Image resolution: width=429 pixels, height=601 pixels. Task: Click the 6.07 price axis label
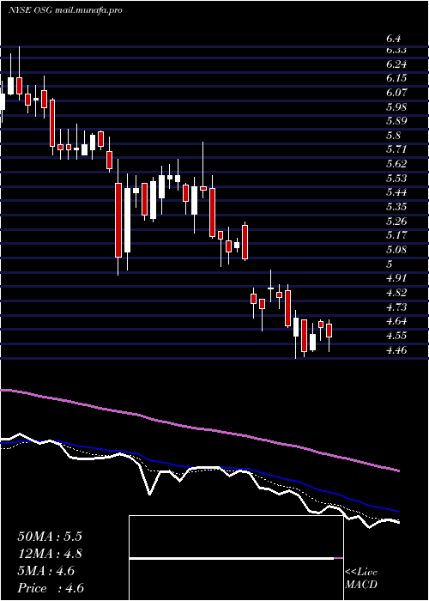396,93
